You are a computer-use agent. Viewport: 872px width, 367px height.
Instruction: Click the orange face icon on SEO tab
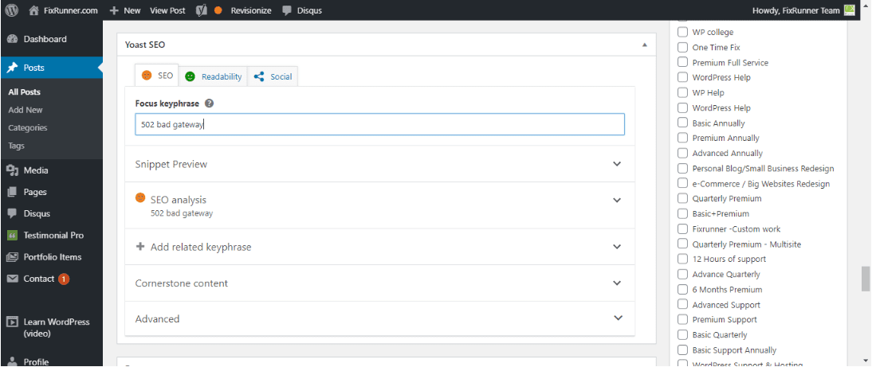pos(147,76)
